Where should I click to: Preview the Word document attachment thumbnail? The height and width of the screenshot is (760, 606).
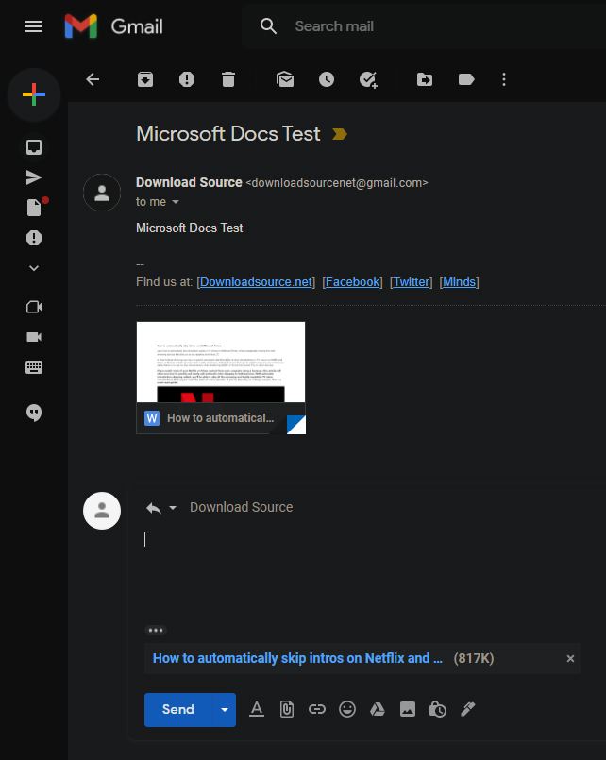click(221, 363)
